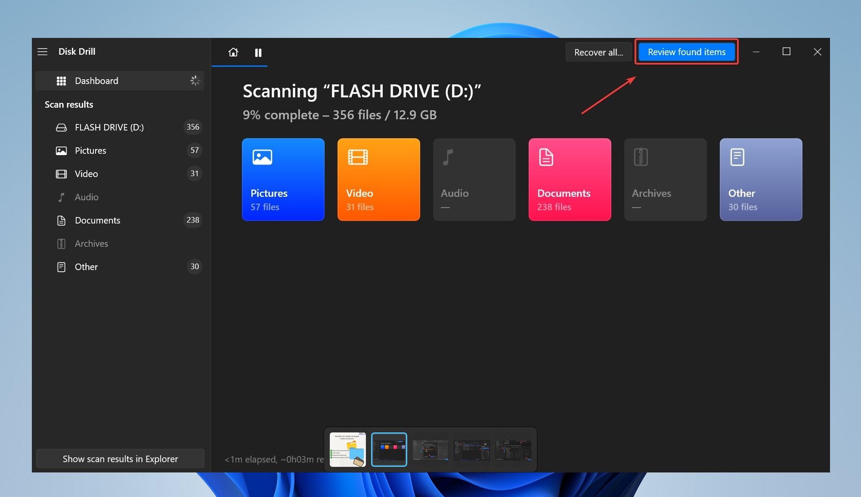
Task: Click Show scan results in Explorer
Action: (x=121, y=458)
